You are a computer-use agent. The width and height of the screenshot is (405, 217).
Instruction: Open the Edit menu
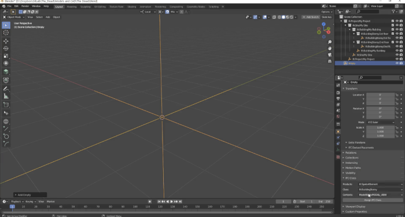click(16, 6)
